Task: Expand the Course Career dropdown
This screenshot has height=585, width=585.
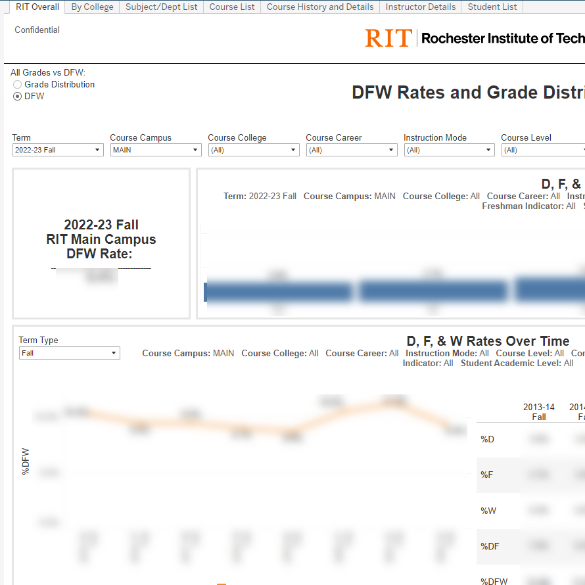Action: click(x=352, y=150)
